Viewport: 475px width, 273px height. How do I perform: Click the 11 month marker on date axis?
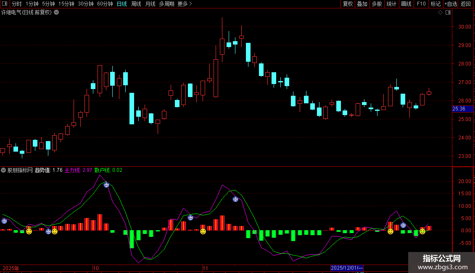(206, 268)
